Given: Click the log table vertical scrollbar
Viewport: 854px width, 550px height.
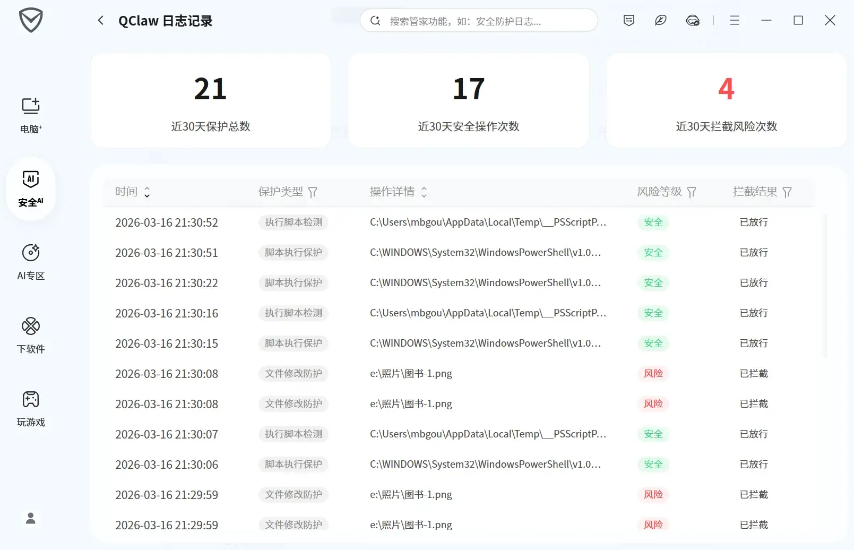Looking at the screenshot, I should [x=825, y=287].
